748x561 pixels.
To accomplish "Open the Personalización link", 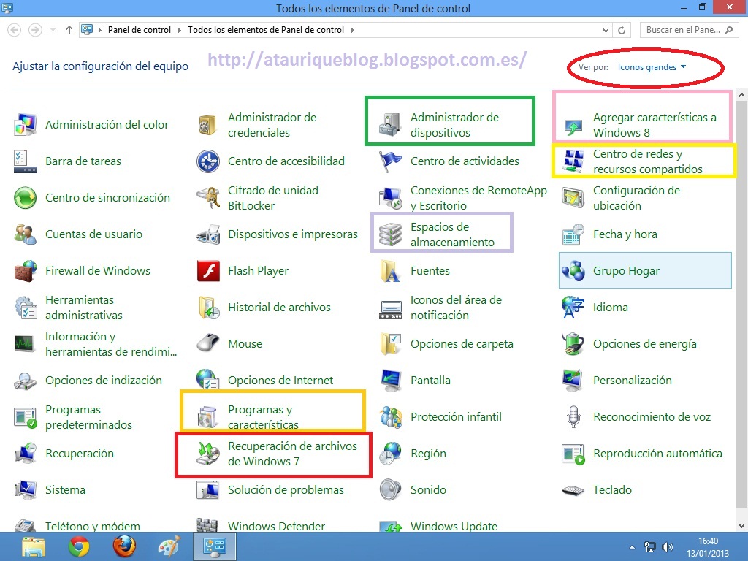I will (x=632, y=381).
